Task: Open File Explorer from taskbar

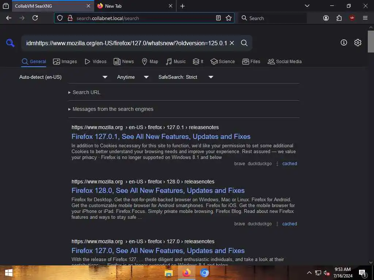Action: (x=169, y=273)
